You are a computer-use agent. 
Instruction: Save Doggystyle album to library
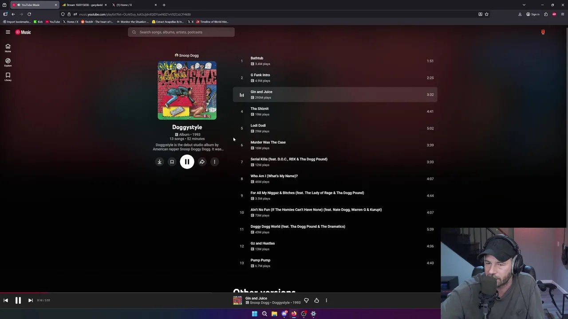[x=172, y=162]
